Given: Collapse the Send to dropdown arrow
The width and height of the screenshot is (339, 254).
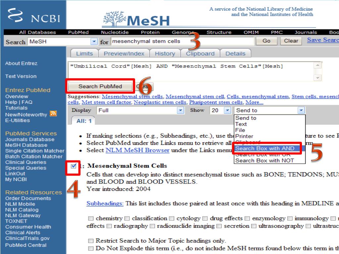Looking at the screenshot, I should point(301,110).
